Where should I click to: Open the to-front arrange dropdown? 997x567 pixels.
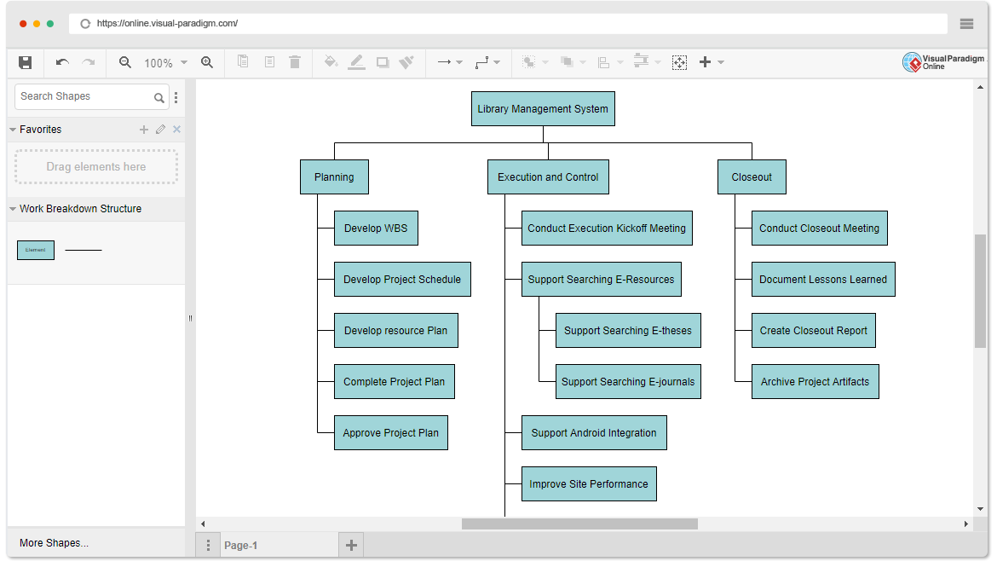coord(535,62)
